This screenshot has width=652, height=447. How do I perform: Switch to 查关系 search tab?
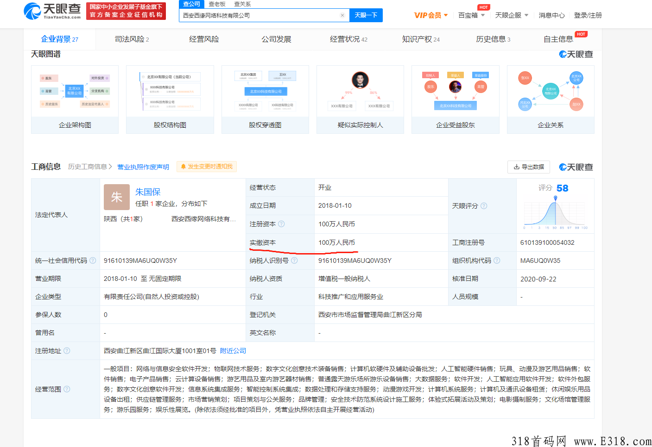(242, 4)
